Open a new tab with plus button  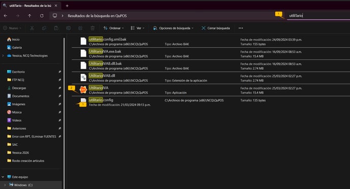coord(67,6)
